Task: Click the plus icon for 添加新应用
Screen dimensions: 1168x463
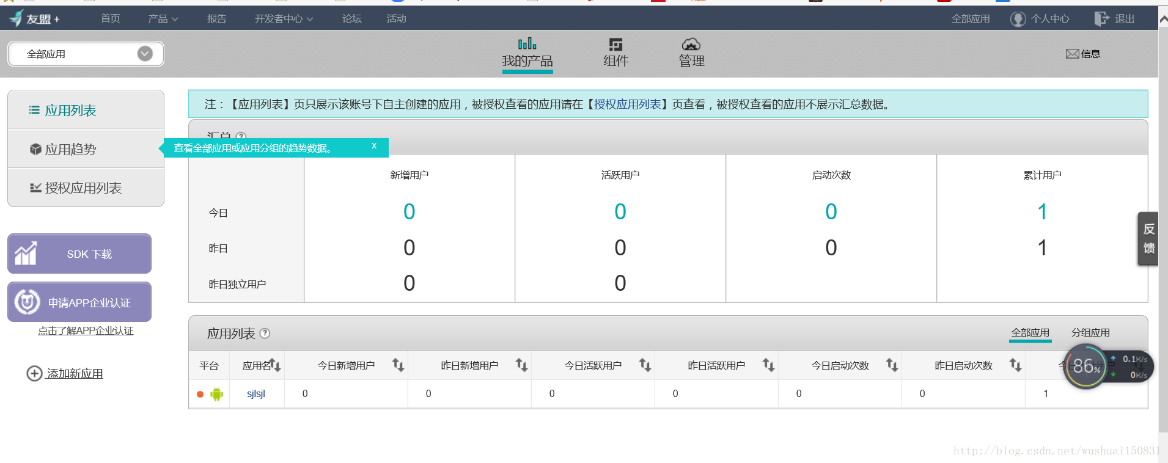Action: coord(34,373)
